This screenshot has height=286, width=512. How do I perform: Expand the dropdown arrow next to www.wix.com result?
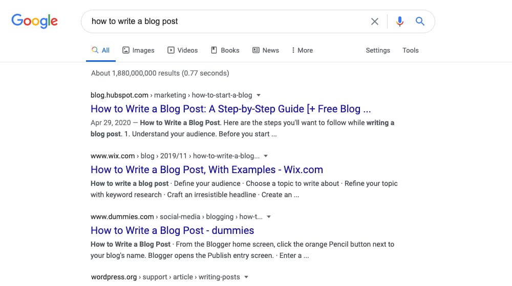pyautogui.click(x=266, y=156)
